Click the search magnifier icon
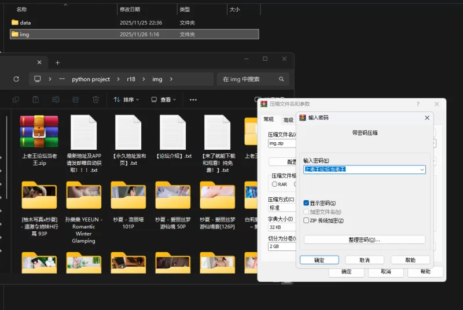This screenshot has height=310, width=463. (281, 79)
